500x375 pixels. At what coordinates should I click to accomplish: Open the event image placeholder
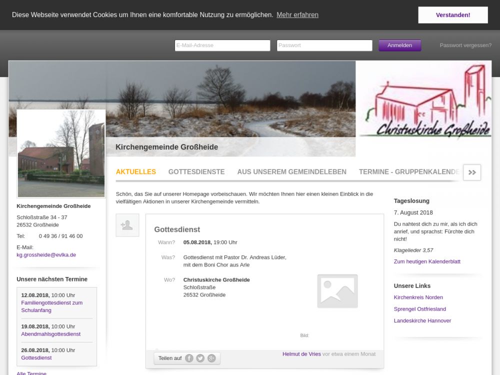click(x=337, y=291)
